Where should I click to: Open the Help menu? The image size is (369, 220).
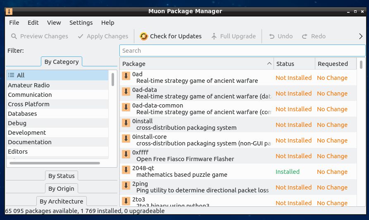click(107, 23)
